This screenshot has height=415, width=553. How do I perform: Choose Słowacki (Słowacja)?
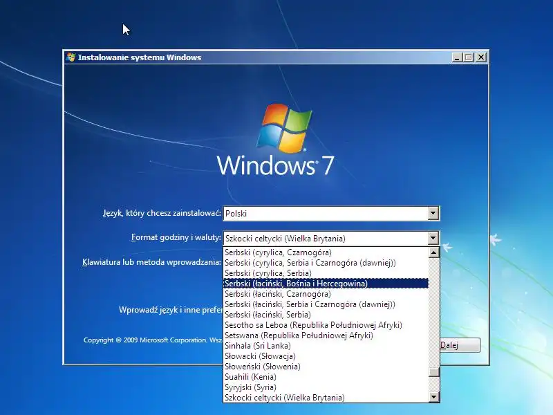[326, 356]
